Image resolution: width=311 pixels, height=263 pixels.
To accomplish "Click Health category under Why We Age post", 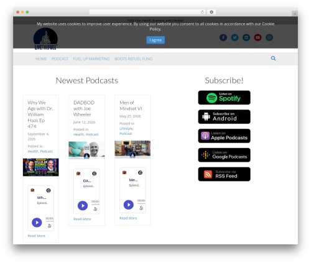I will click(33, 151).
